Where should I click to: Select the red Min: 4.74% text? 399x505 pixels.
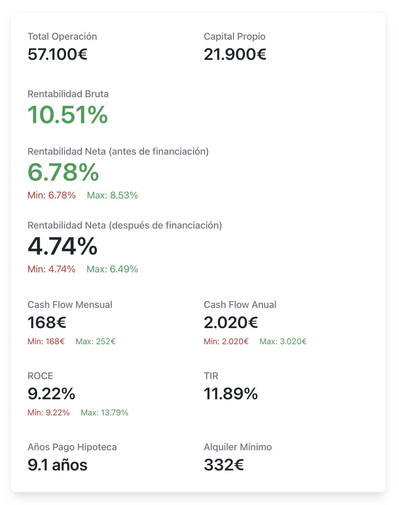(51, 269)
